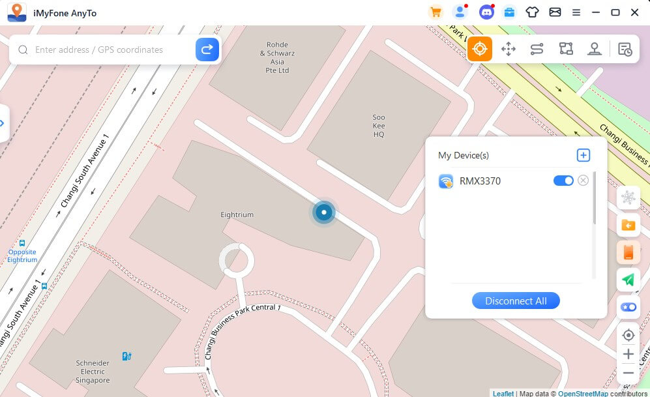This screenshot has height=397, width=650.
Task: Click the Eightrium building label
Action: tap(237, 214)
